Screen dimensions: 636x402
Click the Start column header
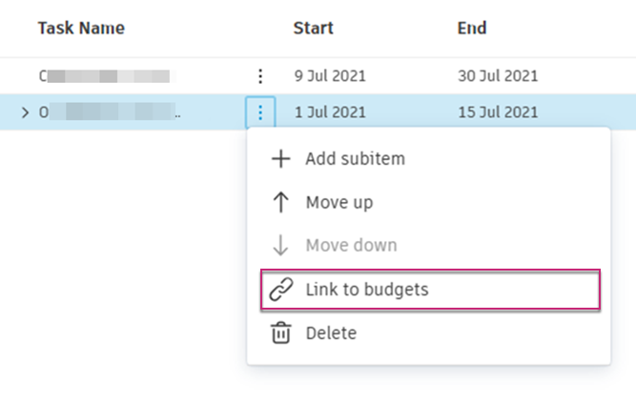pos(313,28)
